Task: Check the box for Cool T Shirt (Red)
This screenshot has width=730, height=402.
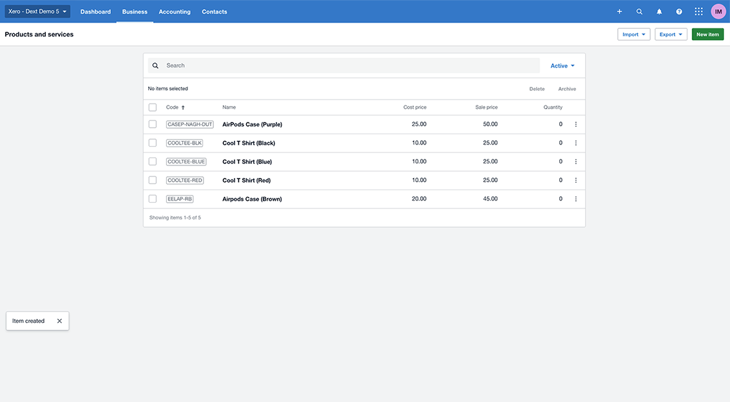Action: click(153, 180)
